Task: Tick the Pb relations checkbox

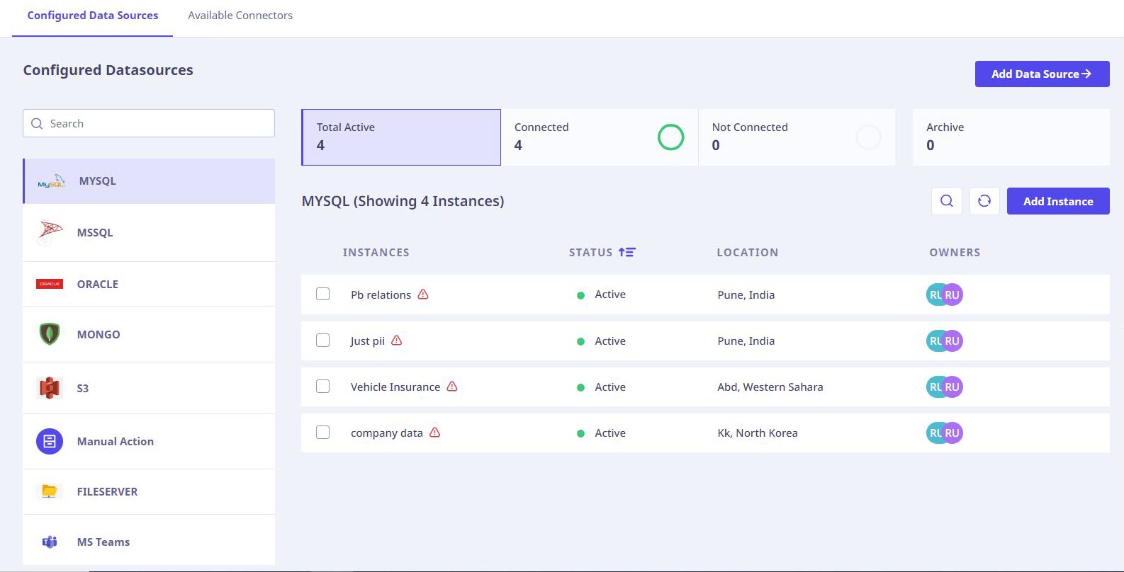Action: 323,294
